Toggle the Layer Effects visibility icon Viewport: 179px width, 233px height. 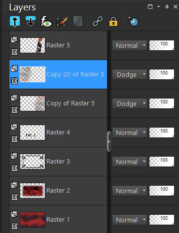point(46,21)
